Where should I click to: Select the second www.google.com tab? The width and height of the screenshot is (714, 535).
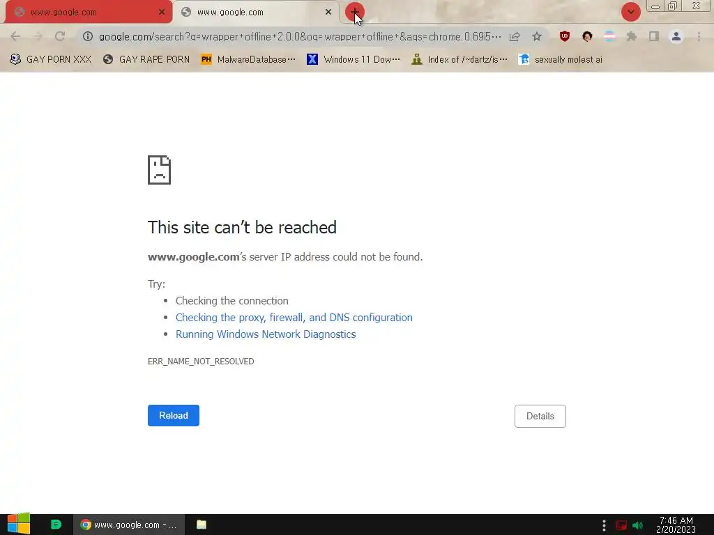point(257,13)
